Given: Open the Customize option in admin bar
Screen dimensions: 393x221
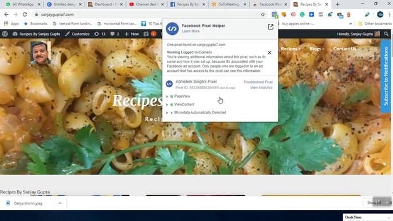Looking at the screenshot, I should 77,34.
